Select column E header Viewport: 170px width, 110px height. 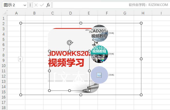click(89, 13)
